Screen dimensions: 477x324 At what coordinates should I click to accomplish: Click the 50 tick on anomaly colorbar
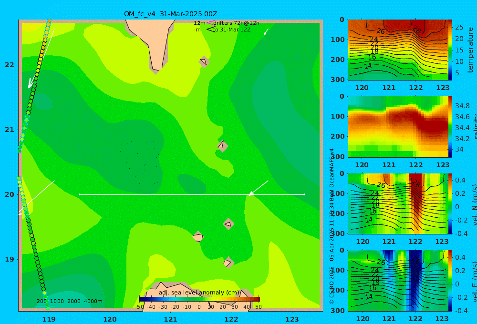point(258,307)
